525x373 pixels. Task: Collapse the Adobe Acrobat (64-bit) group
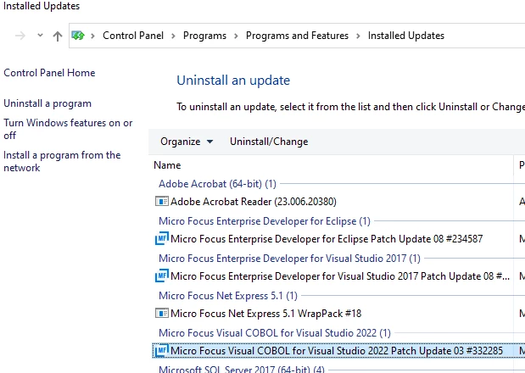(217, 184)
